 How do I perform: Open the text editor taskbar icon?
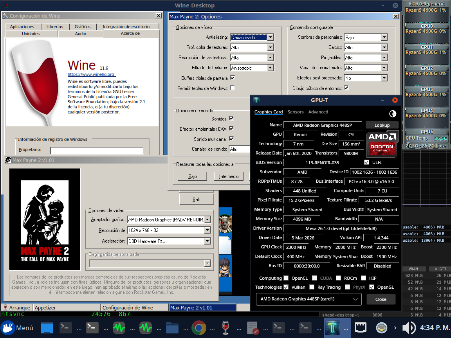point(252,328)
